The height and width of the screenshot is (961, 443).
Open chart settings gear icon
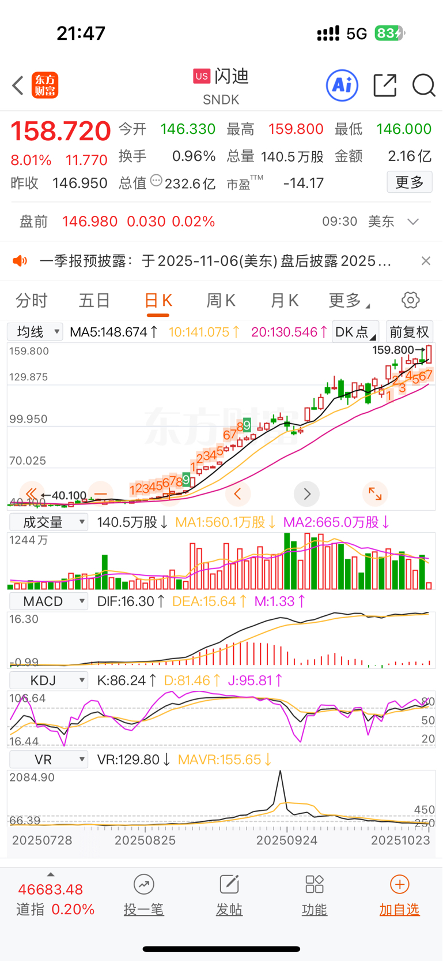[410, 300]
